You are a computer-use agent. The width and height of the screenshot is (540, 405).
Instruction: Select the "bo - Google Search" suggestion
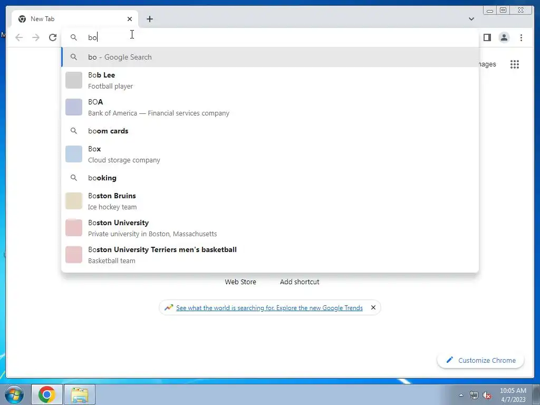[x=270, y=57]
